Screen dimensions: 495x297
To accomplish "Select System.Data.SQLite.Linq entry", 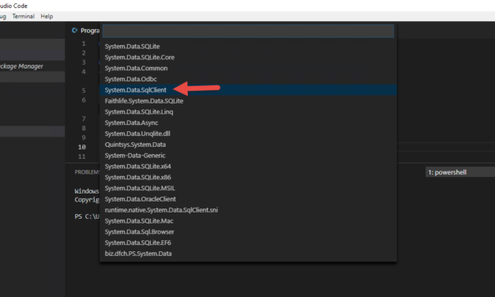I will click(248, 112).
